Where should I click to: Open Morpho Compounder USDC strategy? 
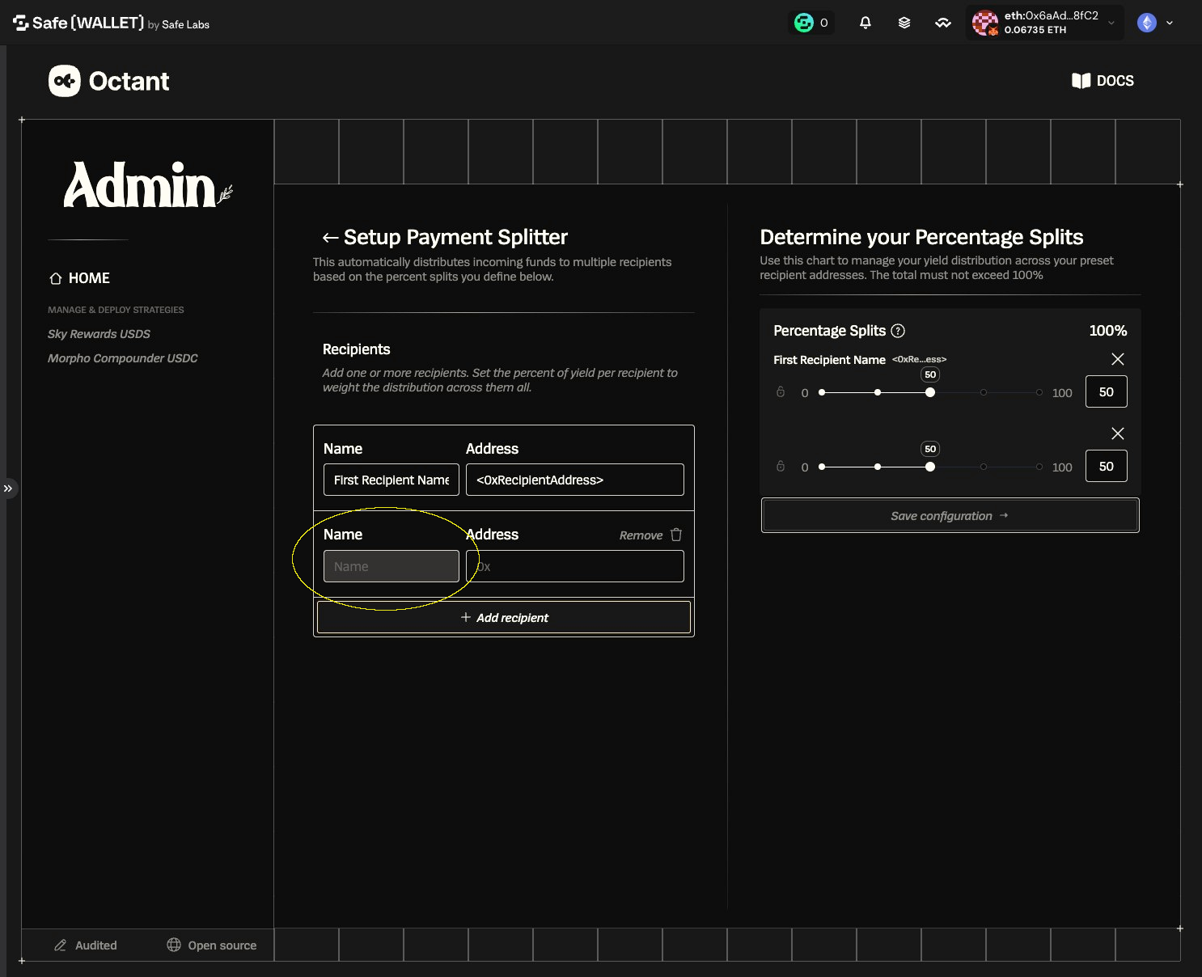(122, 358)
